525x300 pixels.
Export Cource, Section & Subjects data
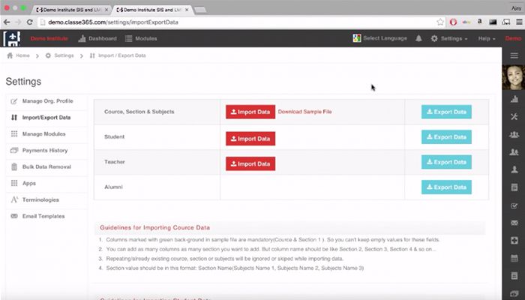click(x=446, y=112)
